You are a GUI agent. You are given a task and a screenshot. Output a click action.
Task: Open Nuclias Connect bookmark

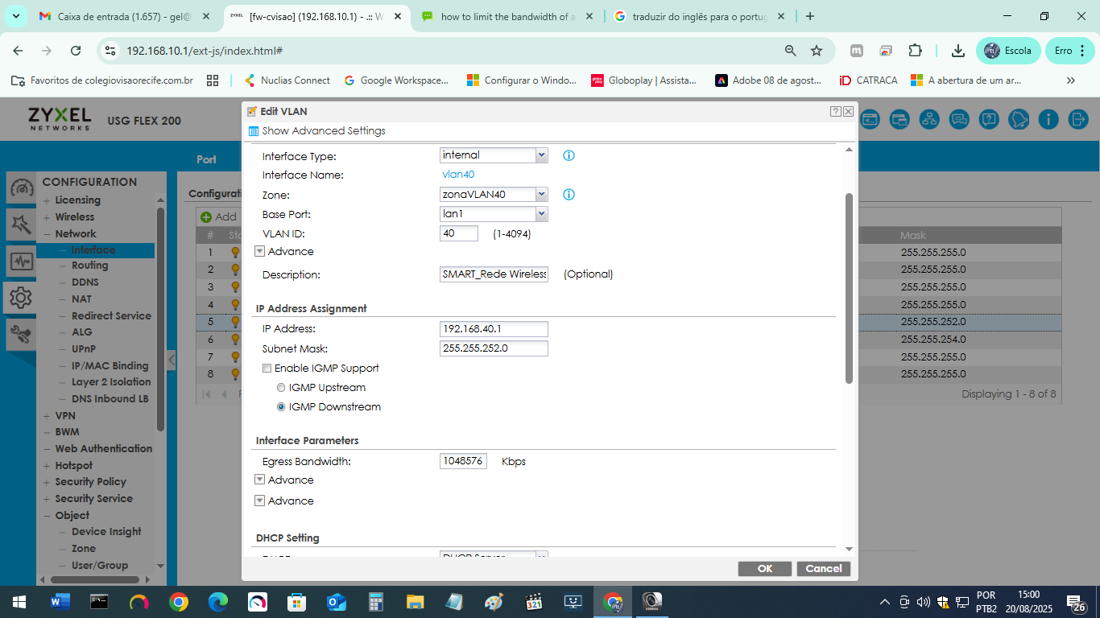point(287,80)
